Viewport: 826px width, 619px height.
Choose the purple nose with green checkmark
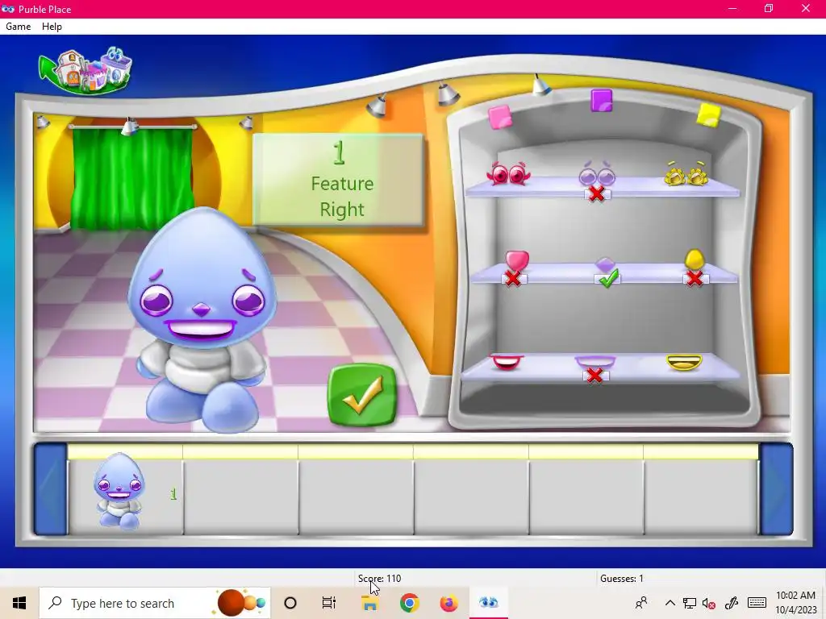tap(605, 265)
